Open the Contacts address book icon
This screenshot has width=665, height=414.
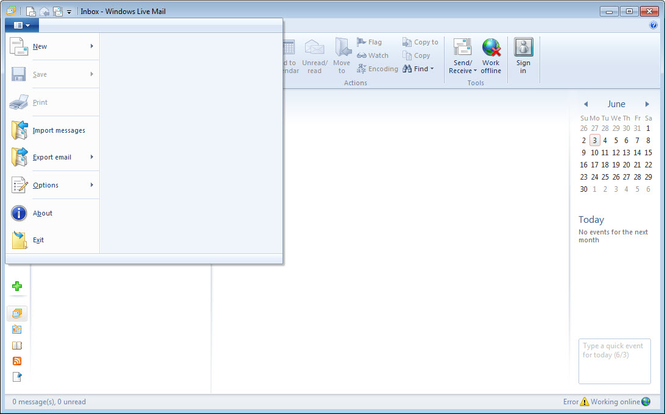tap(17, 345)
